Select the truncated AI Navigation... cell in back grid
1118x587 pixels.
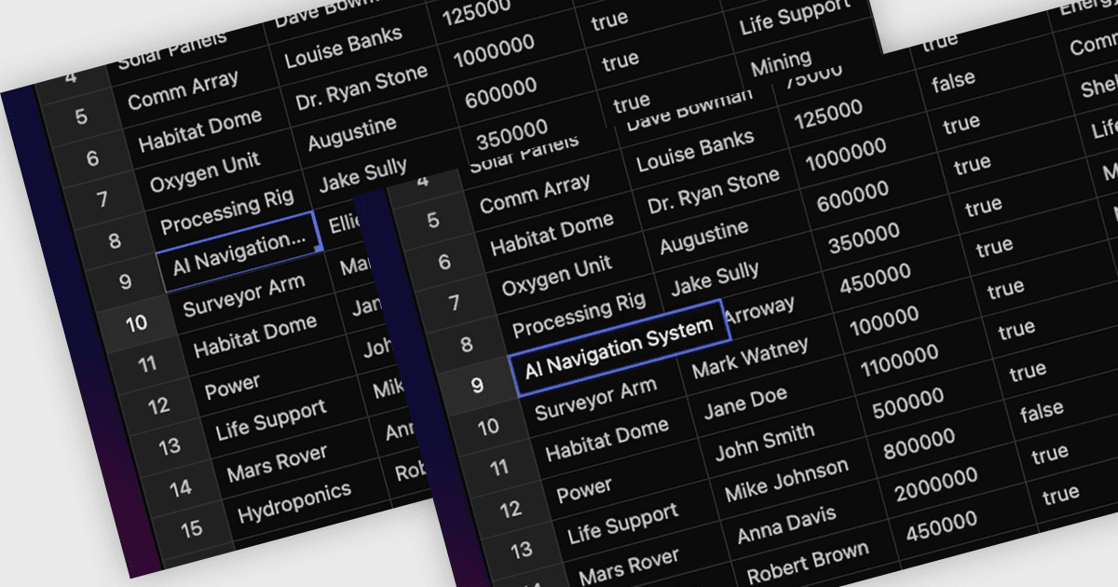point(239,251)
